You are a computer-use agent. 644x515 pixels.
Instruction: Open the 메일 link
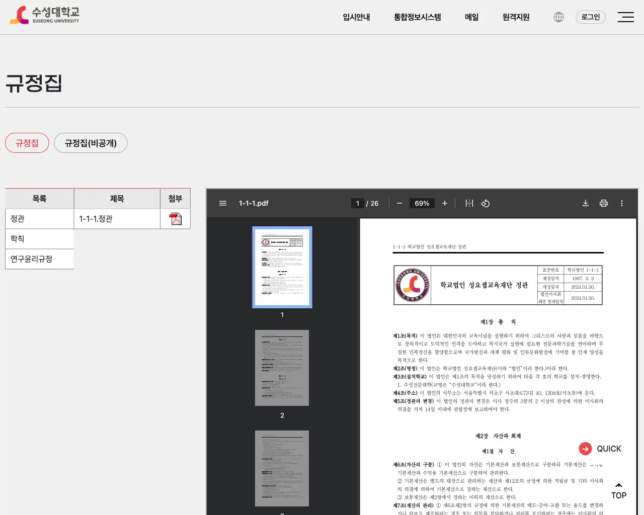pyautogui.click(x=471, y=17)
